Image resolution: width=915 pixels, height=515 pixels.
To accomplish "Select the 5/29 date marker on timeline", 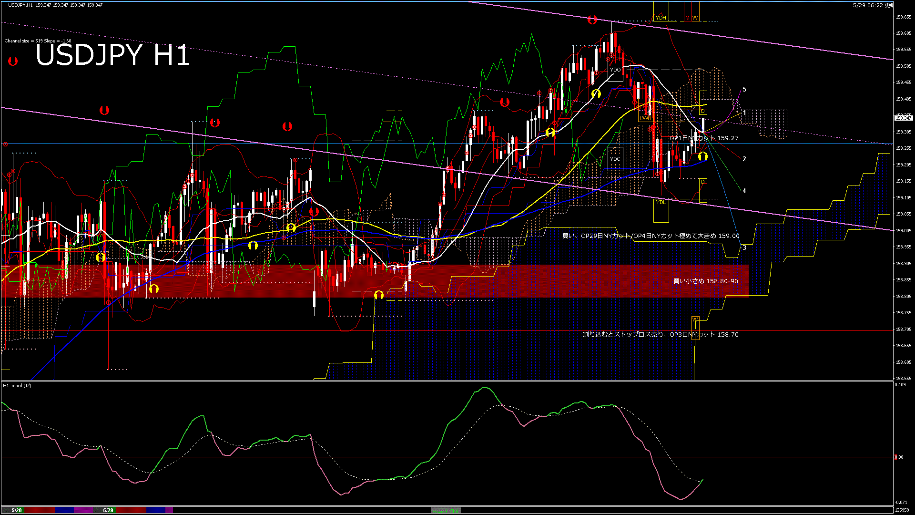I will pos(108,510).
